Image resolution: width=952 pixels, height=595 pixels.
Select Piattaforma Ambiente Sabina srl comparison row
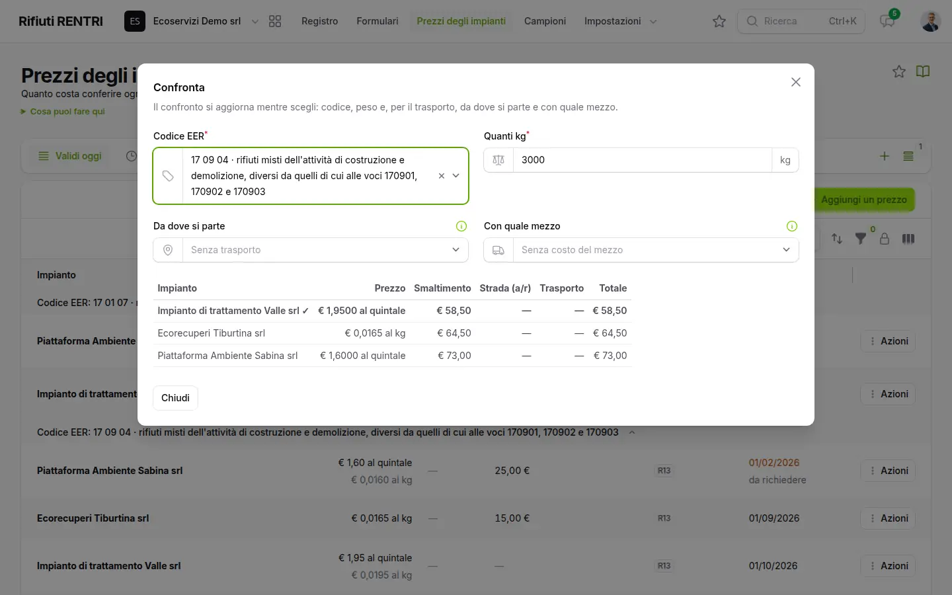click(x=392, y=356)
